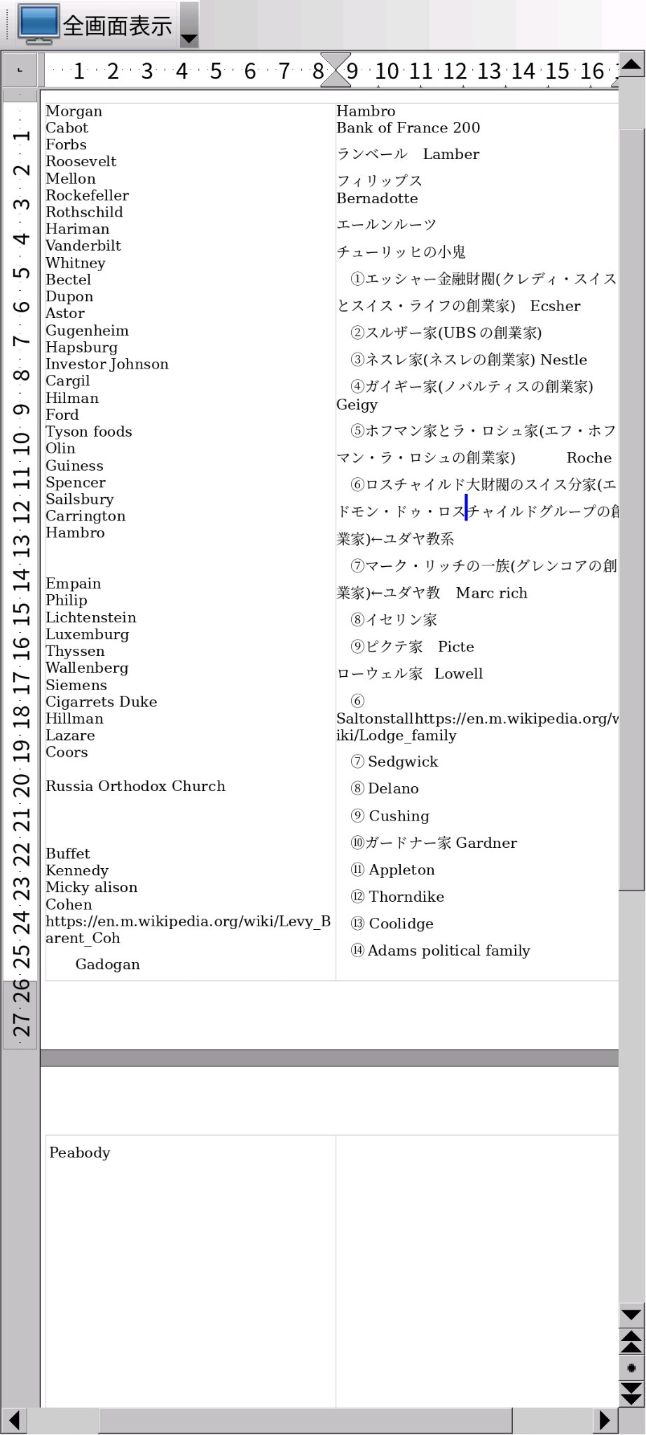Click the word Roche
Image resolution: width=646 pixels, height=1435 pixels.
pyautogui.click(x=589, y=458)
